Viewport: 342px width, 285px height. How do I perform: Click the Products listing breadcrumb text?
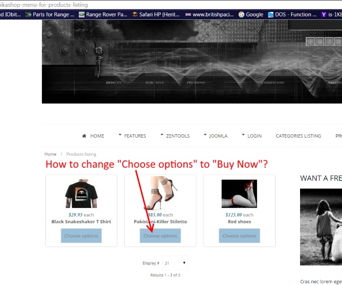pyautogui.click(x=81, y=154)
